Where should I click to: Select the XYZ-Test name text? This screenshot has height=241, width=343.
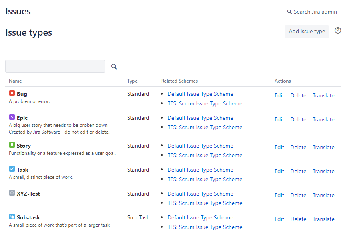pos(28,194)
